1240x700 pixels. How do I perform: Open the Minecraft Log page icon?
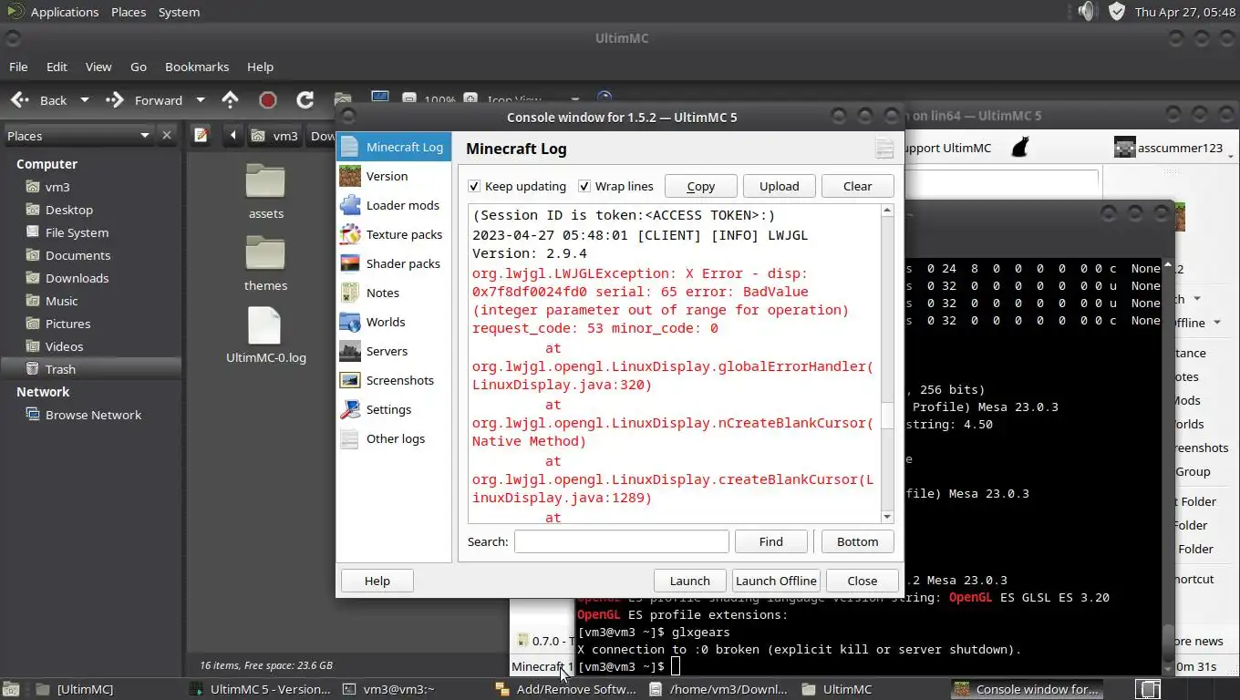point(349,147)
